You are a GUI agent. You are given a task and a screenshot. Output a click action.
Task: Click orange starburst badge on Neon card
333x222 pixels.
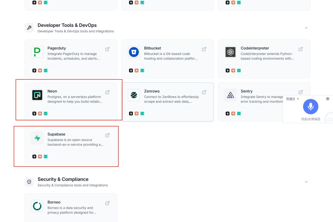(40, 114)
